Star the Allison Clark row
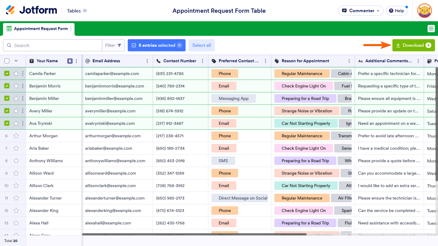 coord(16,186)
